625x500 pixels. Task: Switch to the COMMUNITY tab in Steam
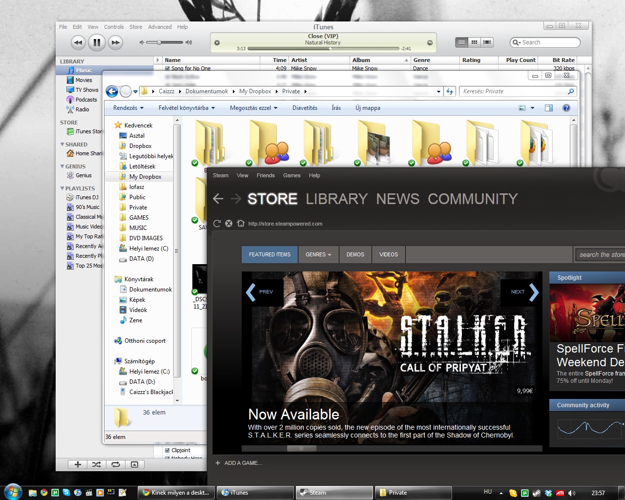[x=473, y=199]
